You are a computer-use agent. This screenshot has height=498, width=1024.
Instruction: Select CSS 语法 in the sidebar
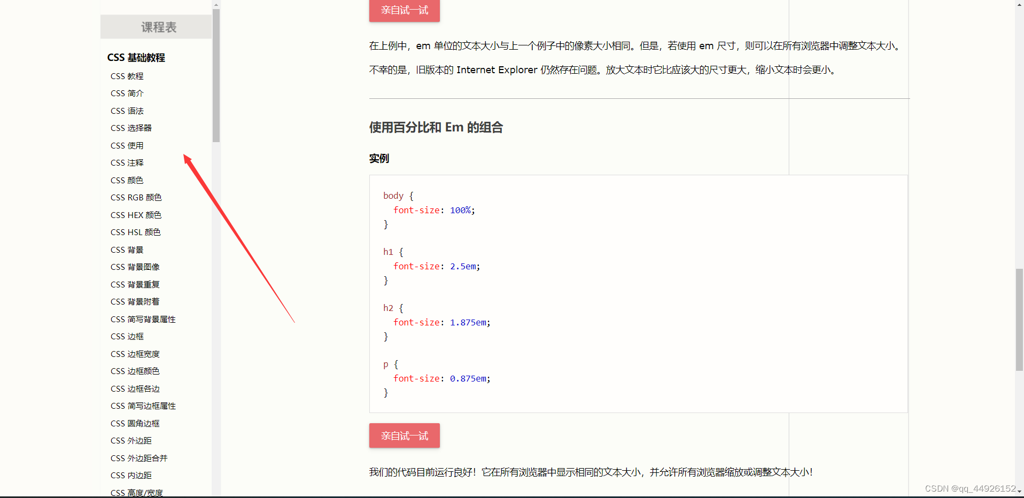click(127, 111)
